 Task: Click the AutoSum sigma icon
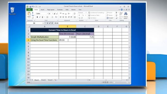click(116, 13)
